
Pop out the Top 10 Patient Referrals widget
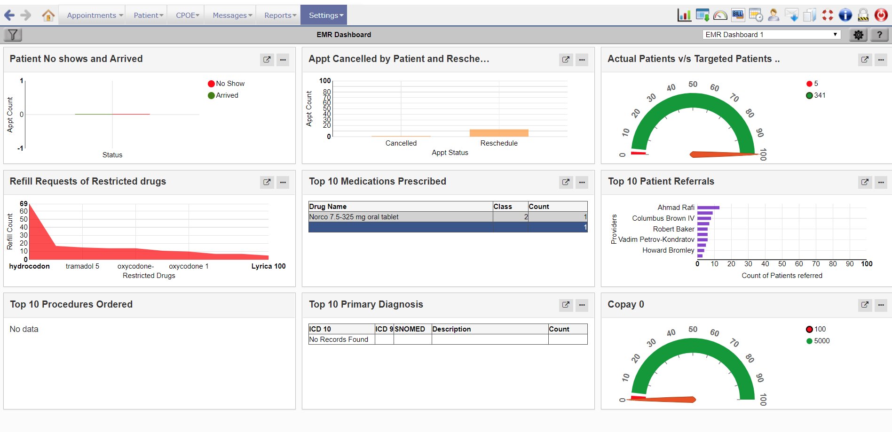click(865, 182)
